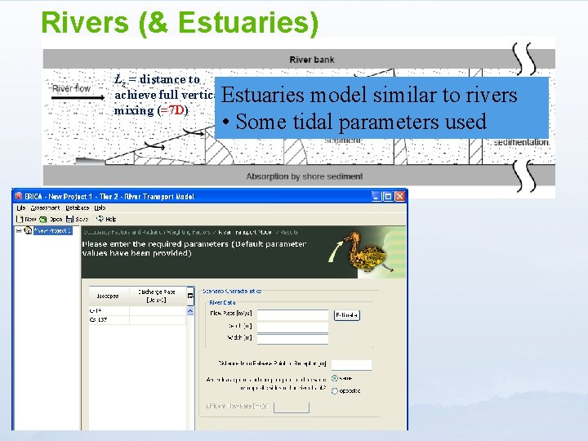Click 'Absorption by shore sediment' label
The height and width of the screenshot is (441, 588).
(x=304, y=176)
